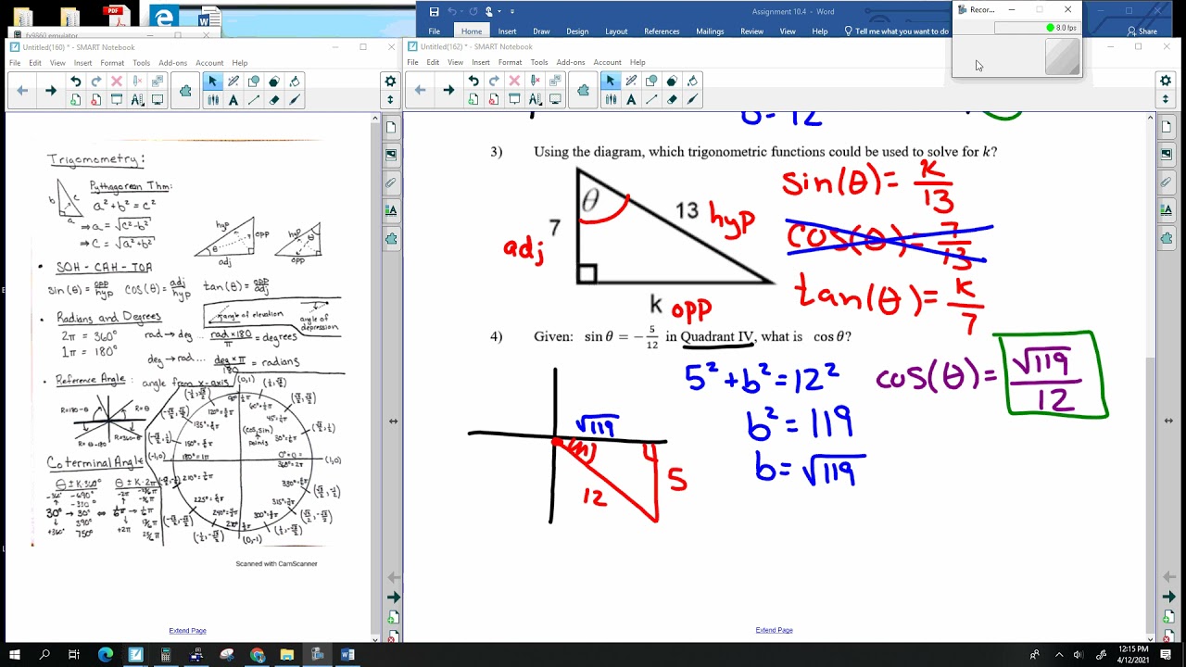Go to previous page in right Notebook window
1186x667 pixels.
420,90
